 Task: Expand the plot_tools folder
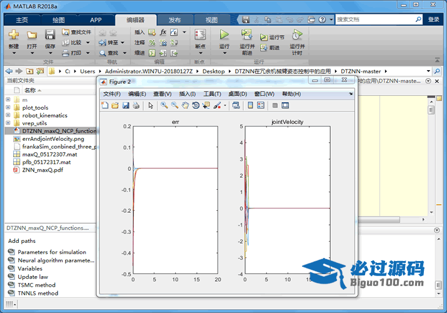point(8,107)
